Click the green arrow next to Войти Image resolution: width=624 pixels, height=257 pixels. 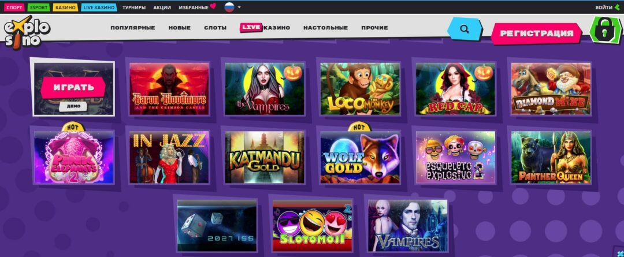coord(617,7)
